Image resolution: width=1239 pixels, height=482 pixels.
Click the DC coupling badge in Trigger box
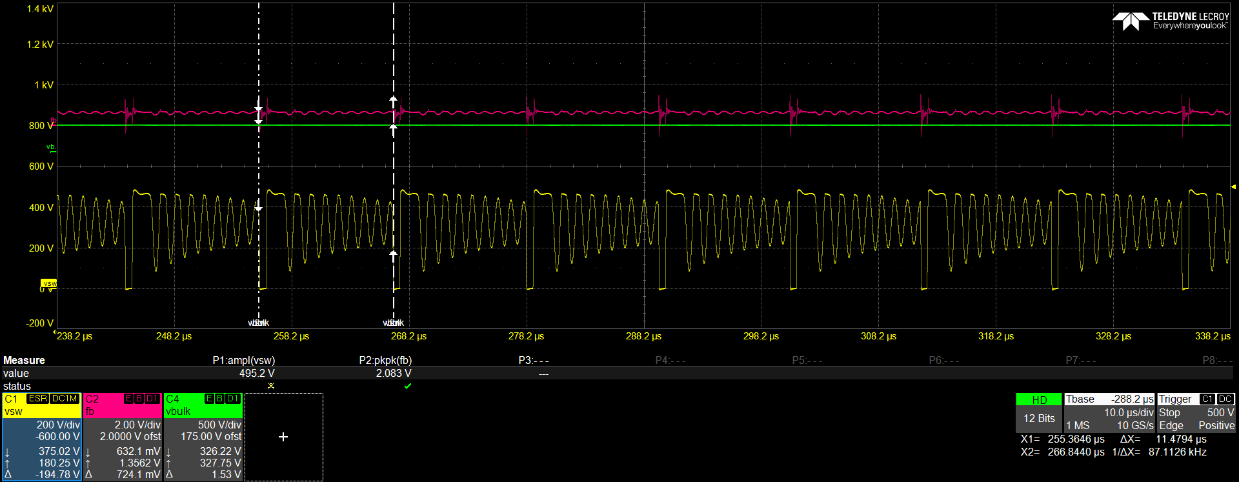pyautogui.click(x=1225, y=399)
